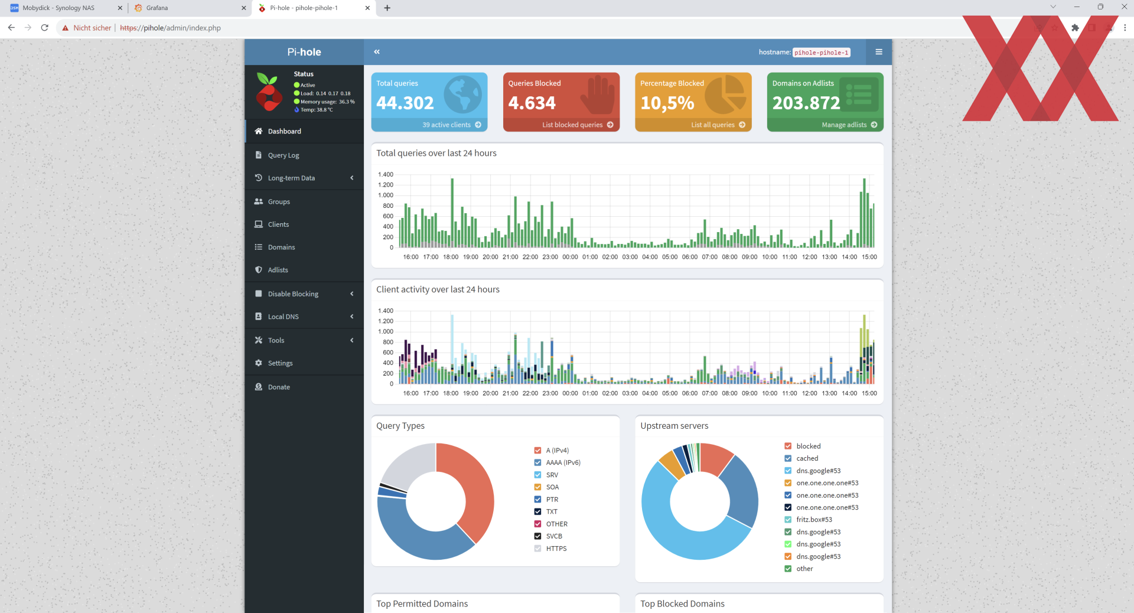The image size is (1134, 613).
Task: Open Query Log in sidebar
Action: pos(304,155)
